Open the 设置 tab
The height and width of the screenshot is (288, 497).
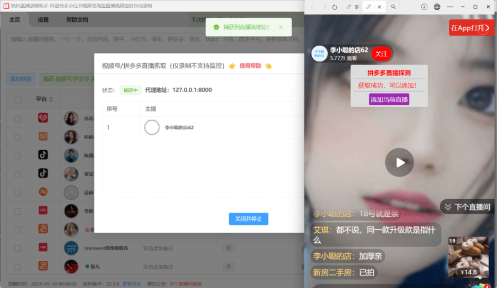[43, 19]
